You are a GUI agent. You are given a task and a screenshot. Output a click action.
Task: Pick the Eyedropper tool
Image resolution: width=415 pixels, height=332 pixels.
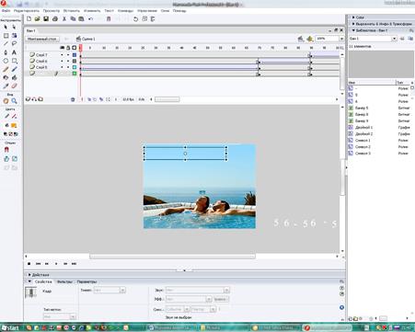[6, 86]
